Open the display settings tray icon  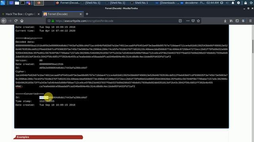pos(222,3)
